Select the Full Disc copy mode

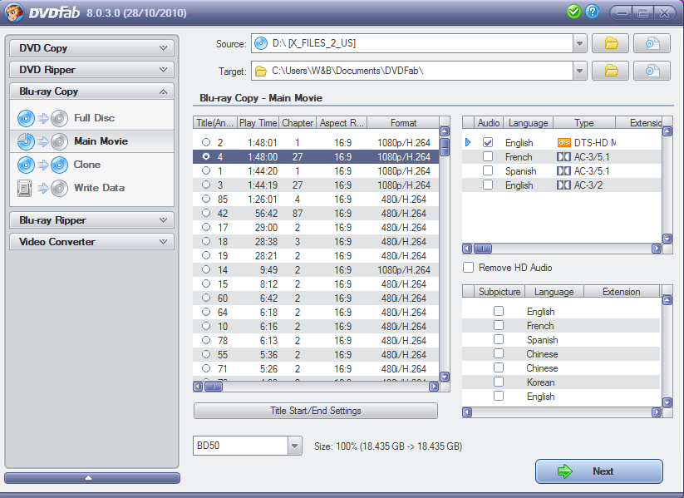(x=93, y=118)
